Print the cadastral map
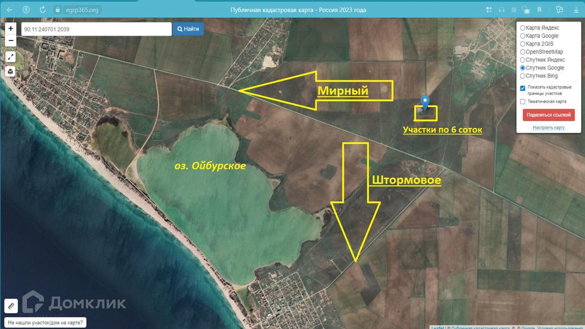The width and height of the screenshot is (585, 329). [11, 71]
